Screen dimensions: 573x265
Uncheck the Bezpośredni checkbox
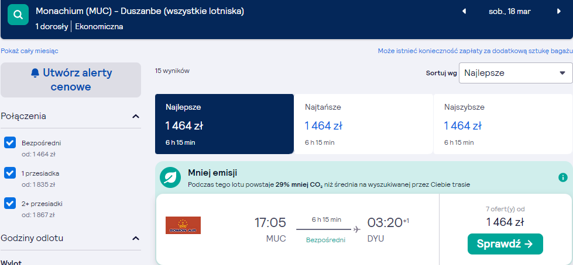(10, 143)
